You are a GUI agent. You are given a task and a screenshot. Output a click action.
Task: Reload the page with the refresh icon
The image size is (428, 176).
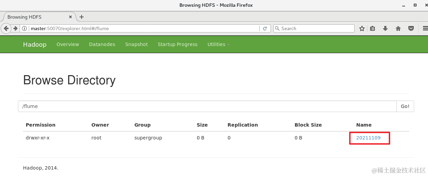pyautogui.click(x=265, y=28)
